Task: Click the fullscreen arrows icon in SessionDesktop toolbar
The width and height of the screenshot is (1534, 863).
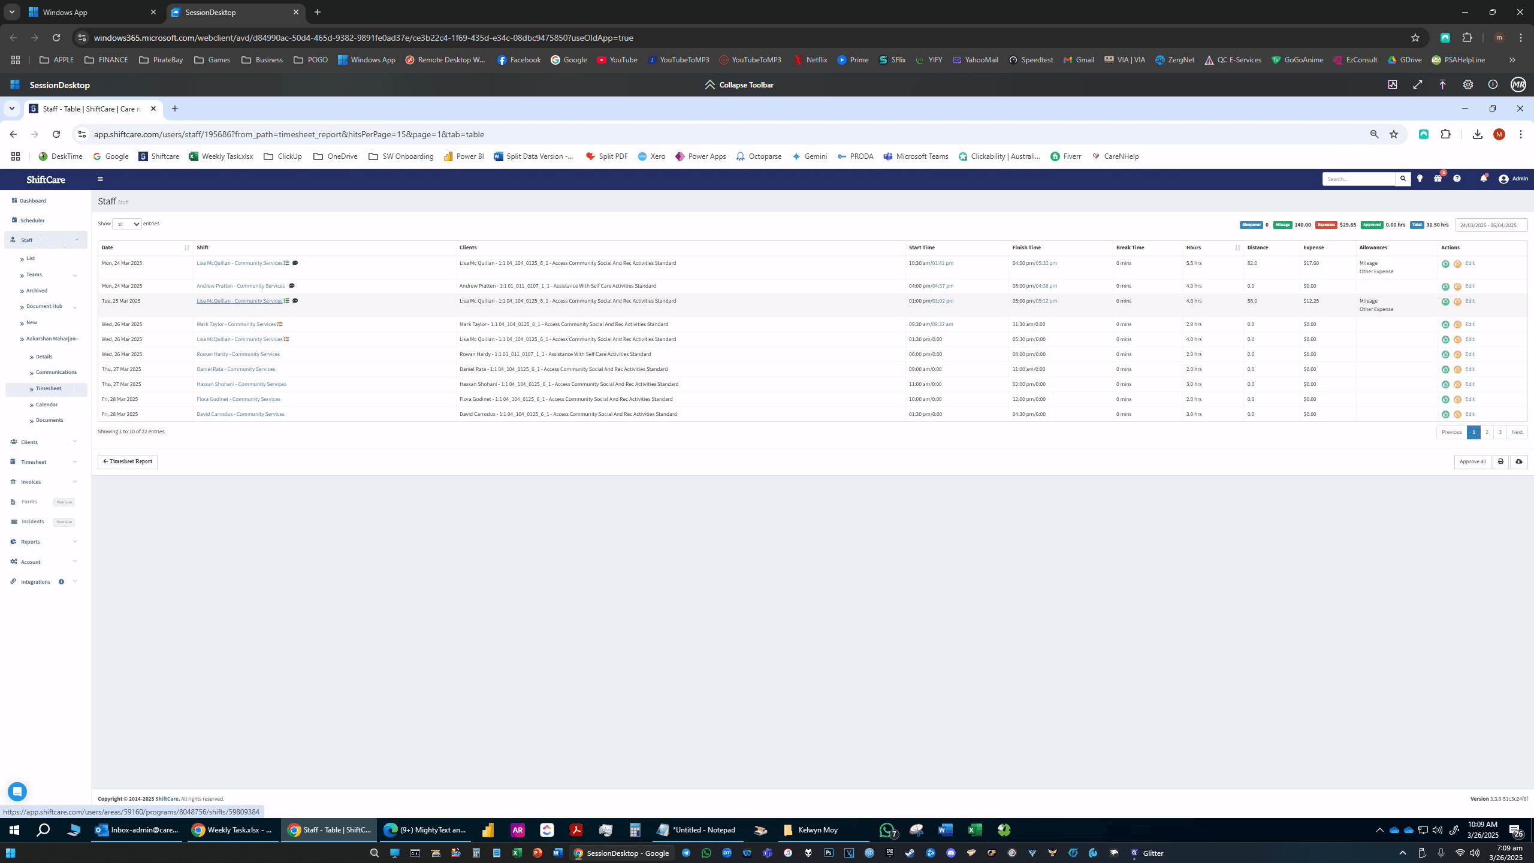Action: tap(1417, 85)
